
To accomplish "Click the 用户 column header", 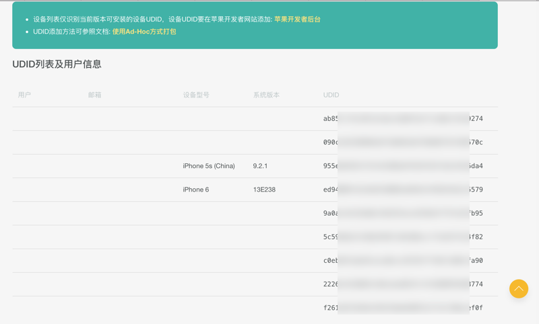I will [24, 95].
